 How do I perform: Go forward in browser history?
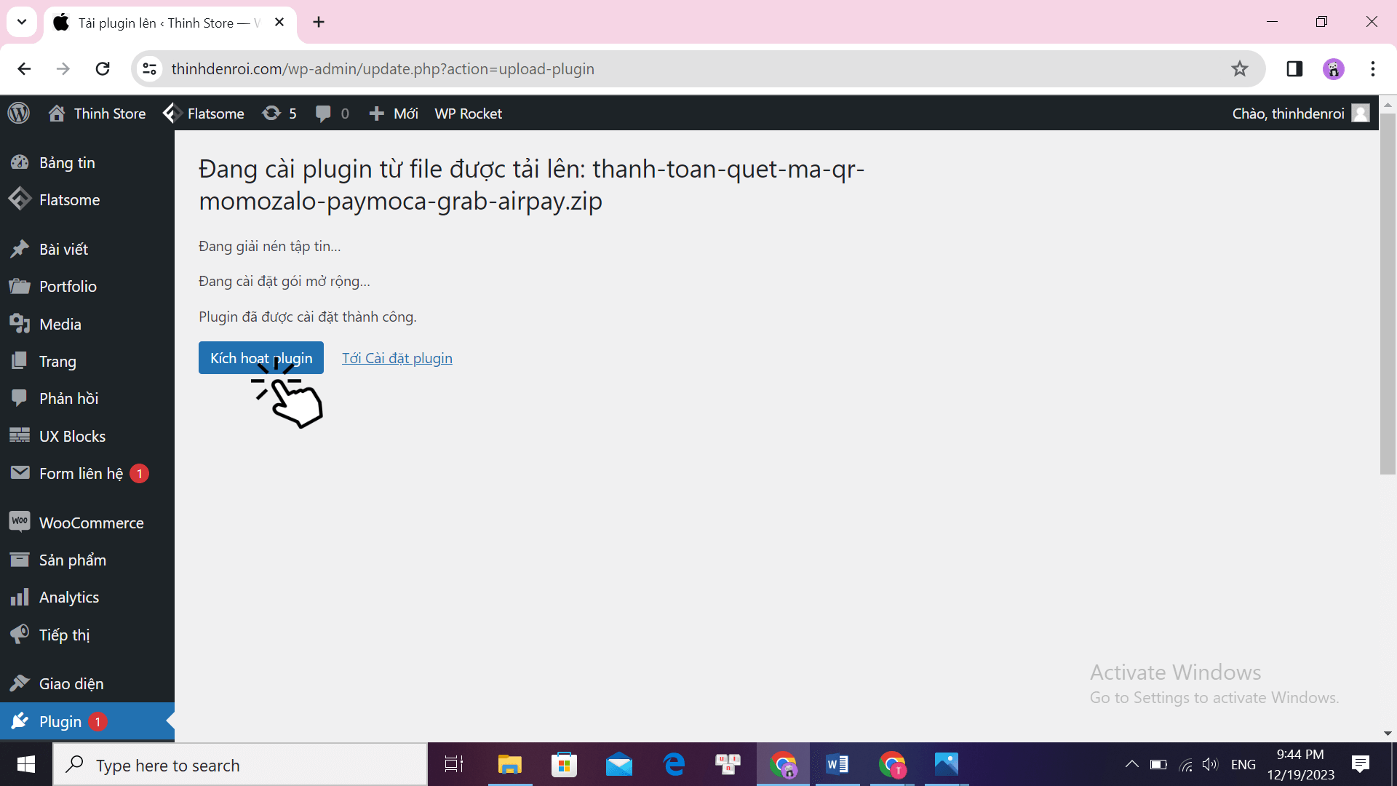click(63, 68)
